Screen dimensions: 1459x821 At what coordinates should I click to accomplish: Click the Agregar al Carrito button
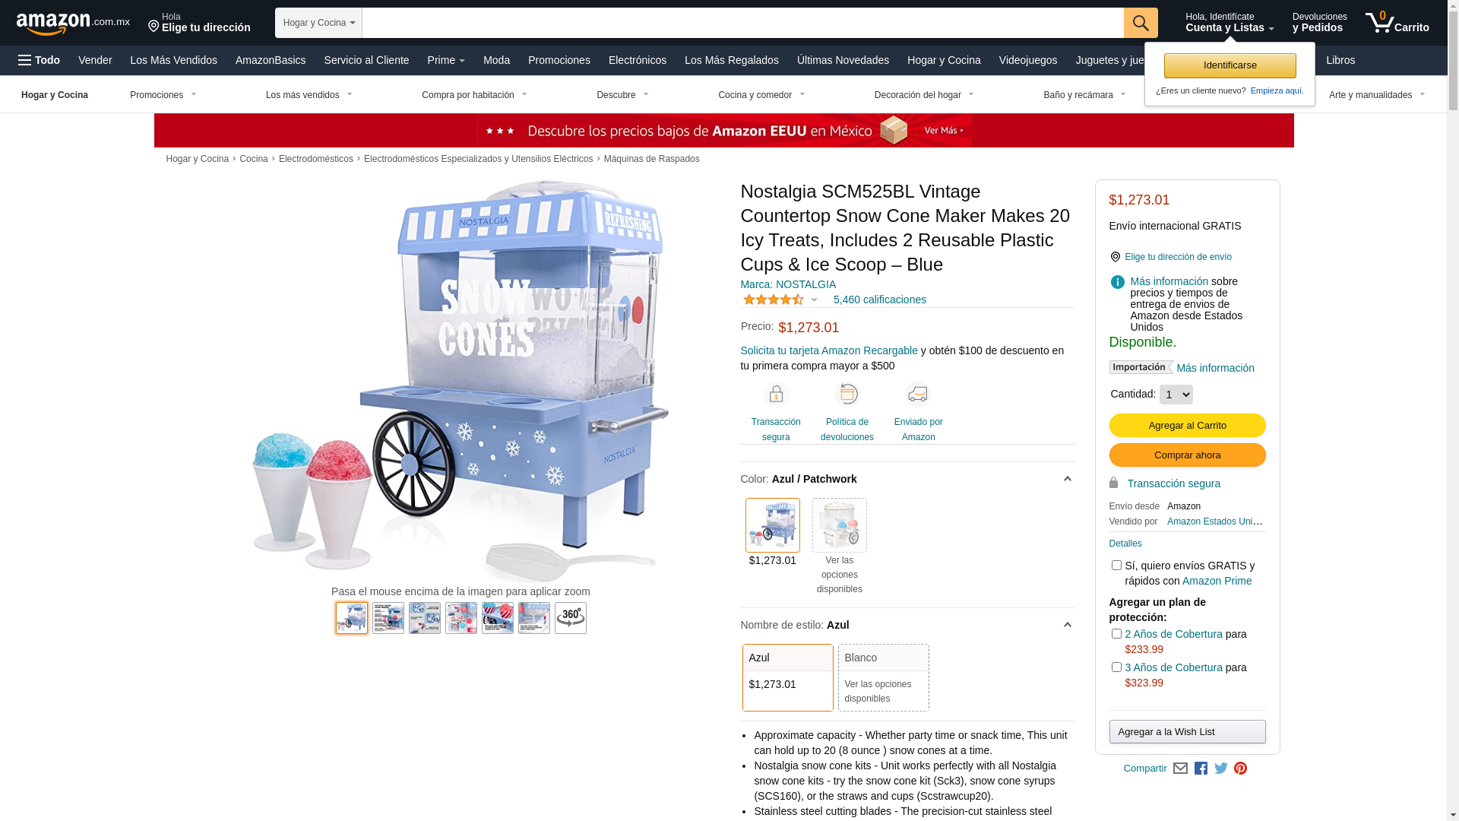click(1187, 426)
